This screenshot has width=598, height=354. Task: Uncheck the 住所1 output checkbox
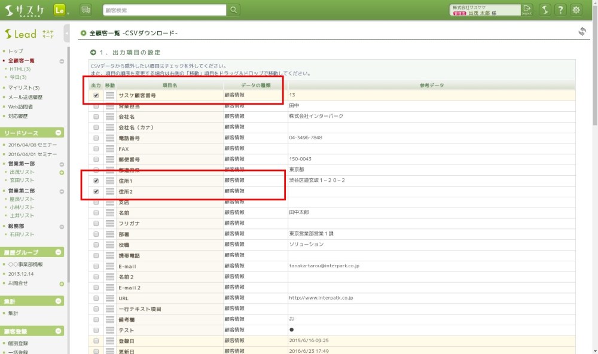tap(96, 181)
